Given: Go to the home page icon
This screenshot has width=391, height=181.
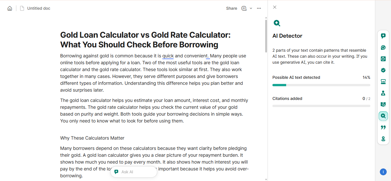Looking at the screenshot, I should (x=10, y=8).
